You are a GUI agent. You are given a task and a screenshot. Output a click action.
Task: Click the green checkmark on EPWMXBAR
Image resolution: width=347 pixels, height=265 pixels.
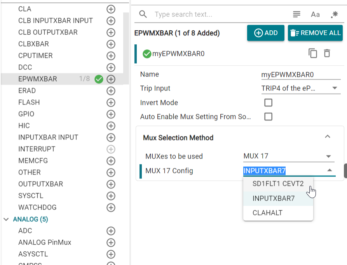[99, 79]
